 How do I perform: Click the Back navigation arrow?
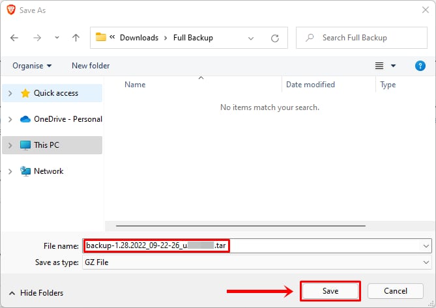pos(14,38)
